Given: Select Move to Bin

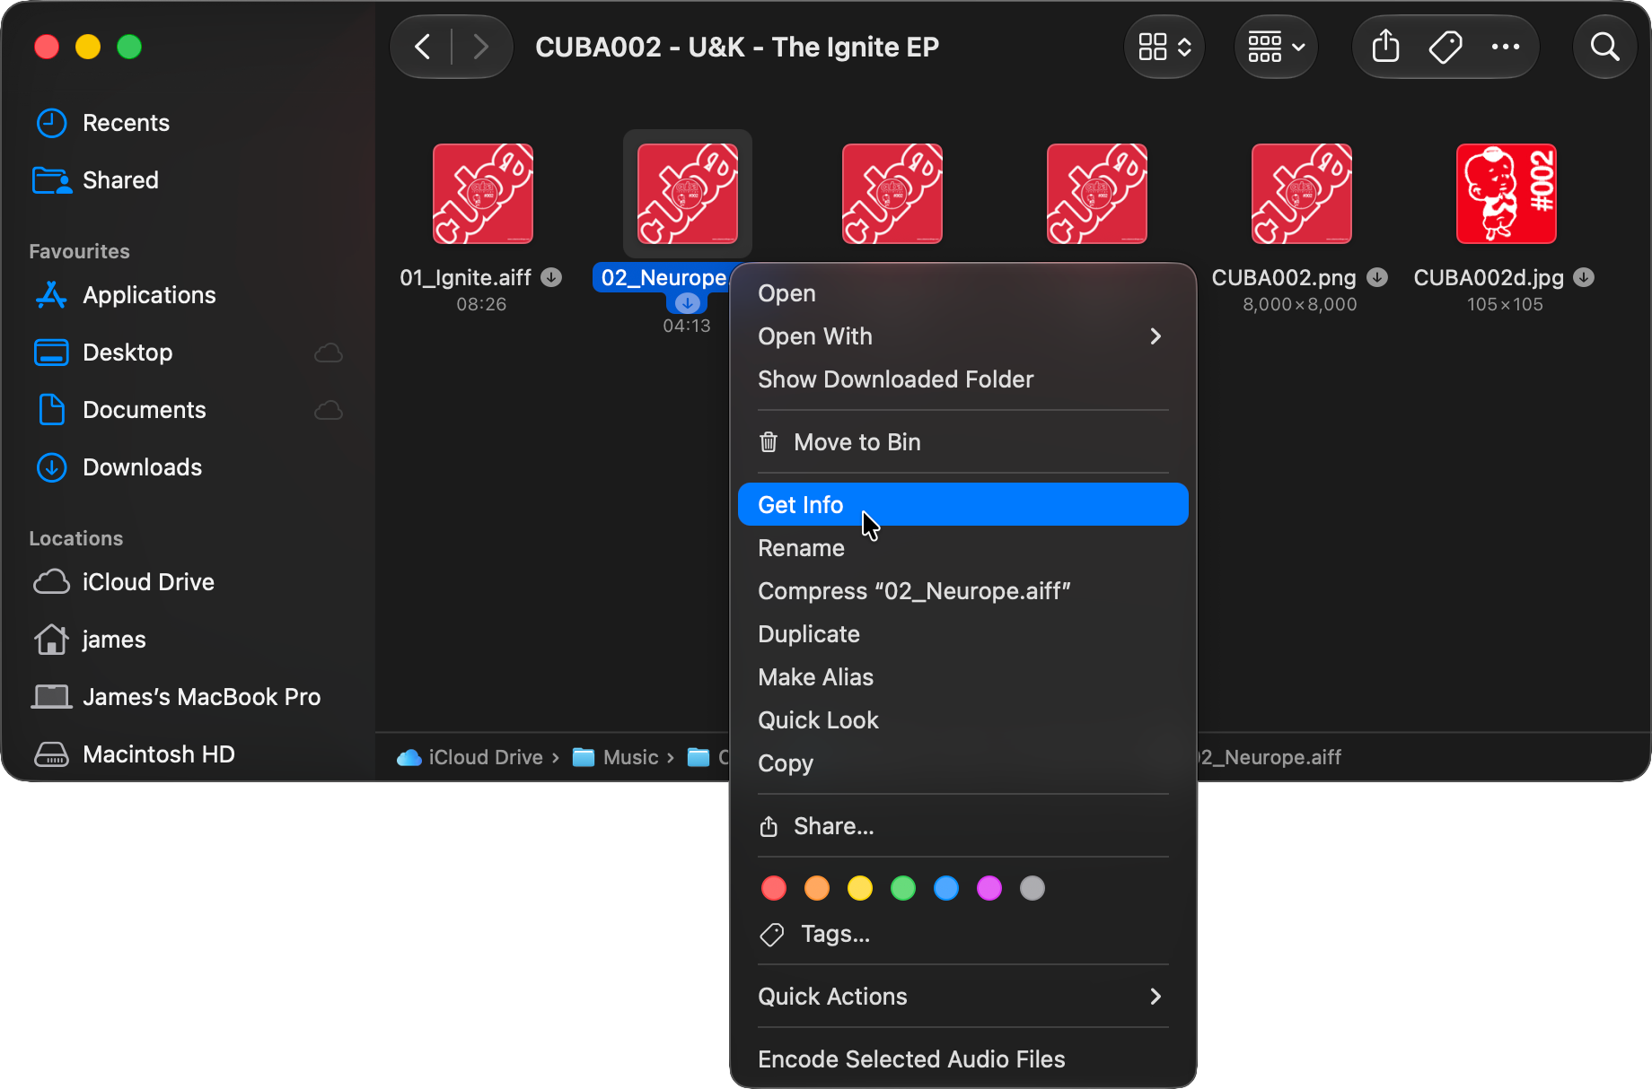Looking at the screenshot, I should coord(963,442).
